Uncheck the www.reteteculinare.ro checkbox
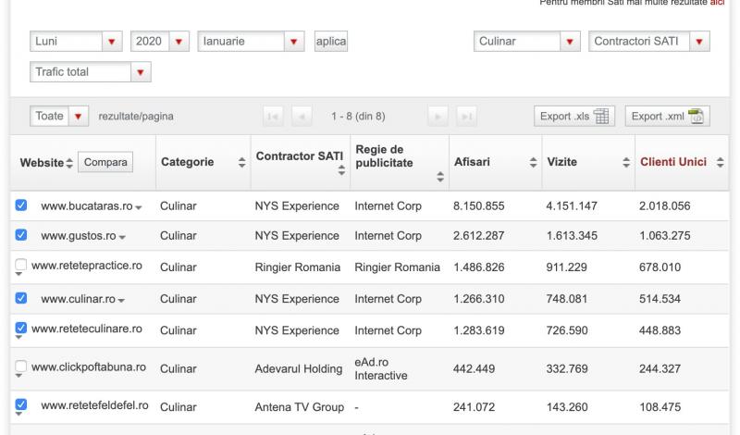Viewport: 740px width, 435px height. click(x=20, y=328)
